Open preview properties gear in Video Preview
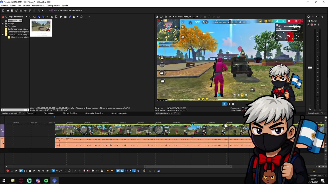The width and height of the screenshot is (328, 184). tap(157, 17)
